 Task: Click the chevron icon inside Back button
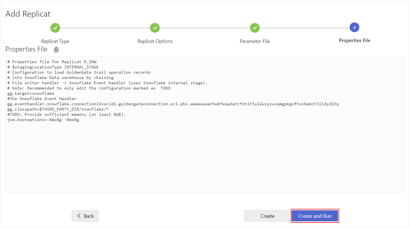point(79,216)
